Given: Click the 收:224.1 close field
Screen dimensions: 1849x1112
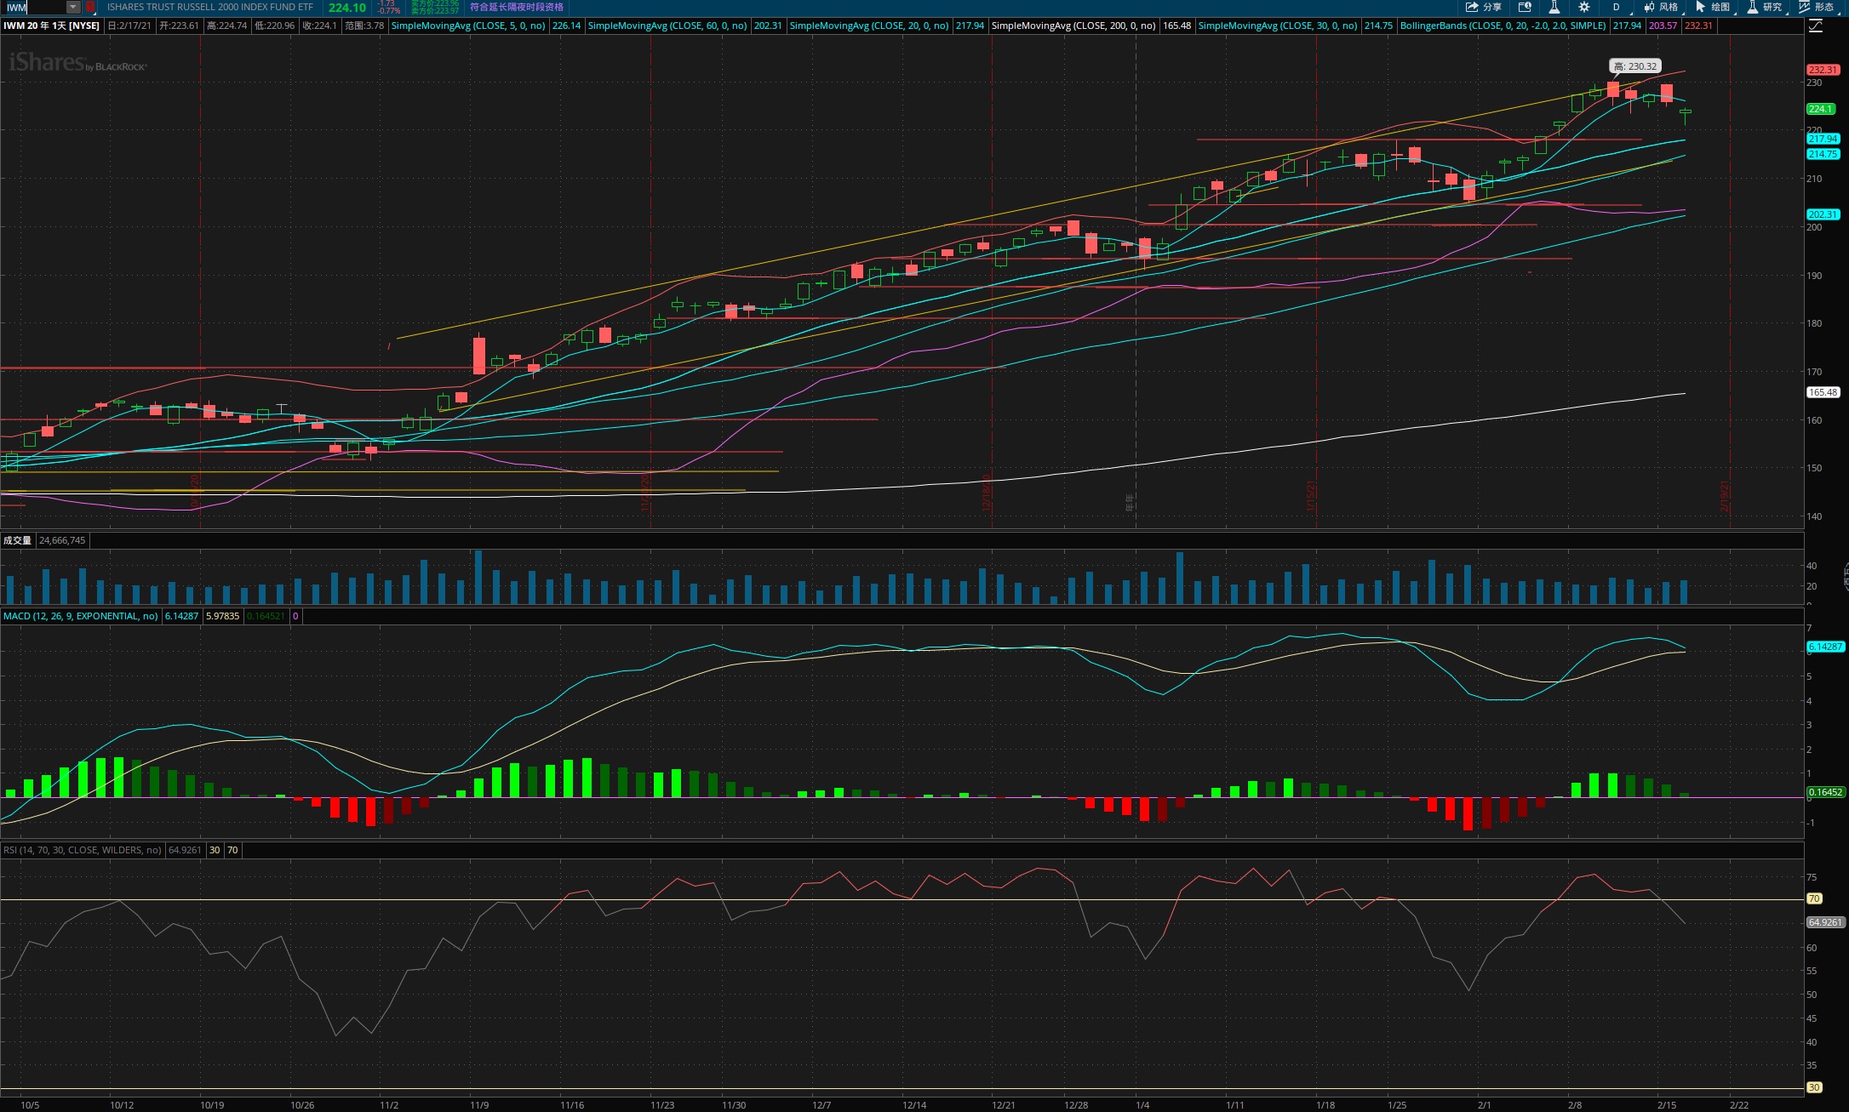Looking at the screenshot, I should click(x=320, y=26).
